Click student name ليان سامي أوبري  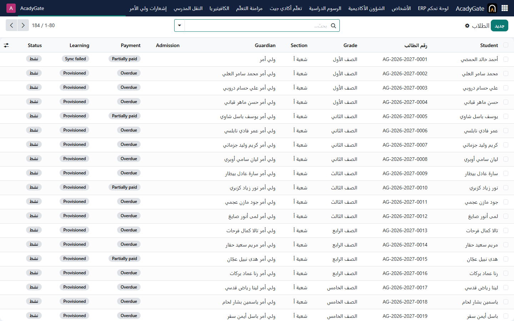(x=481, y=159)
